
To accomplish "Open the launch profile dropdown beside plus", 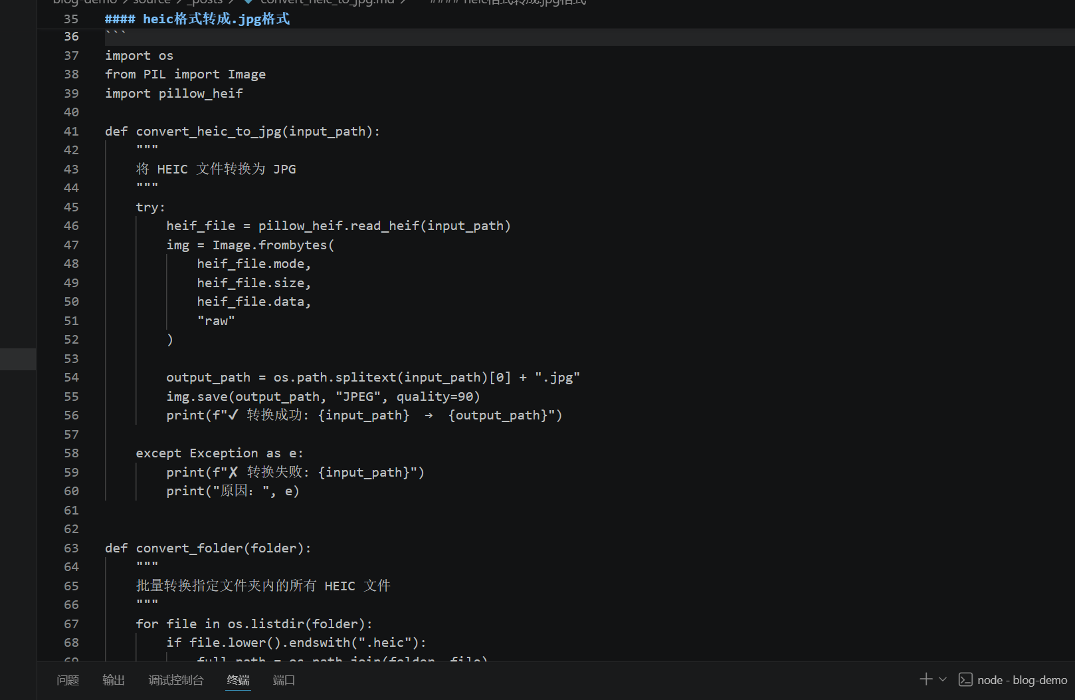I will (x=943, y=679).
